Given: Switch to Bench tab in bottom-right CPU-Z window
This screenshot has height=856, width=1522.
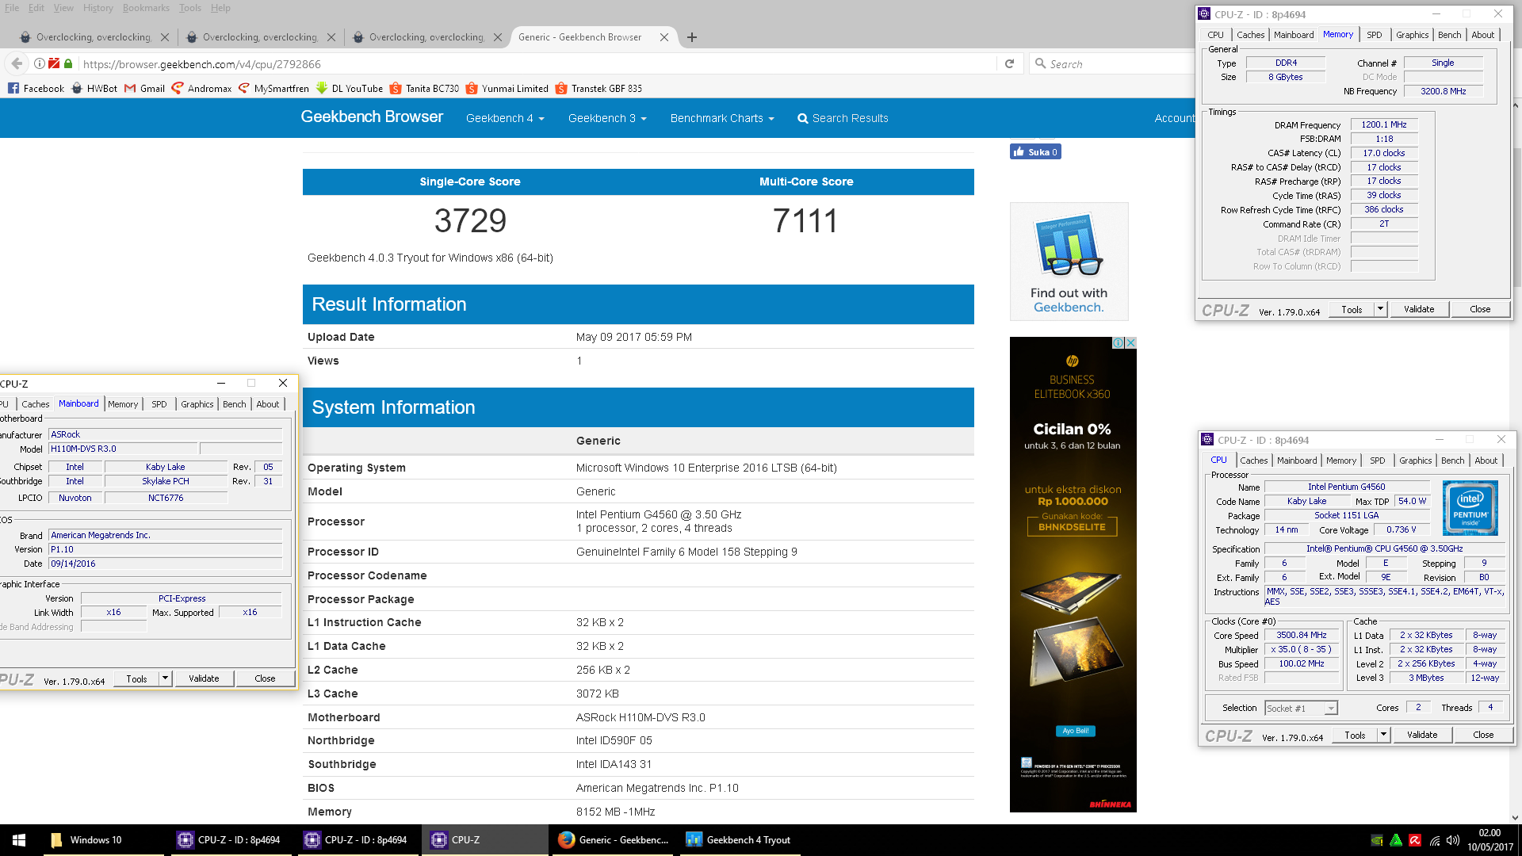Looking at the screenshot, I should (1452, 460).
